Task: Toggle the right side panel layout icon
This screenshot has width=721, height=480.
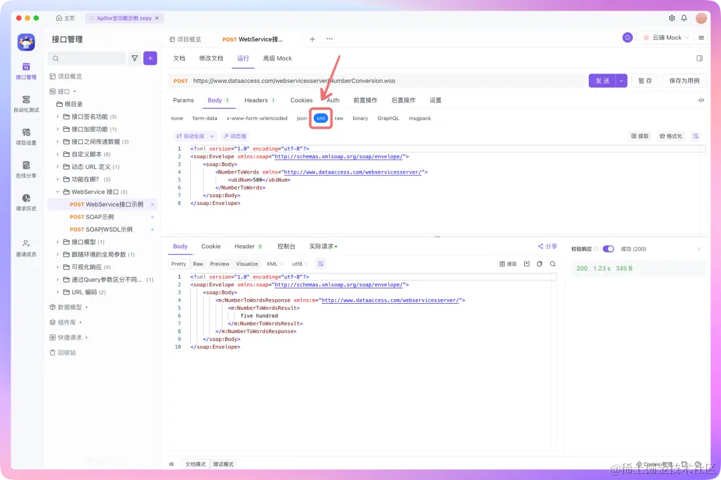Action: pos(700,58)
